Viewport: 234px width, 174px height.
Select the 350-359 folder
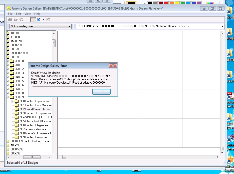pos(20,81)
